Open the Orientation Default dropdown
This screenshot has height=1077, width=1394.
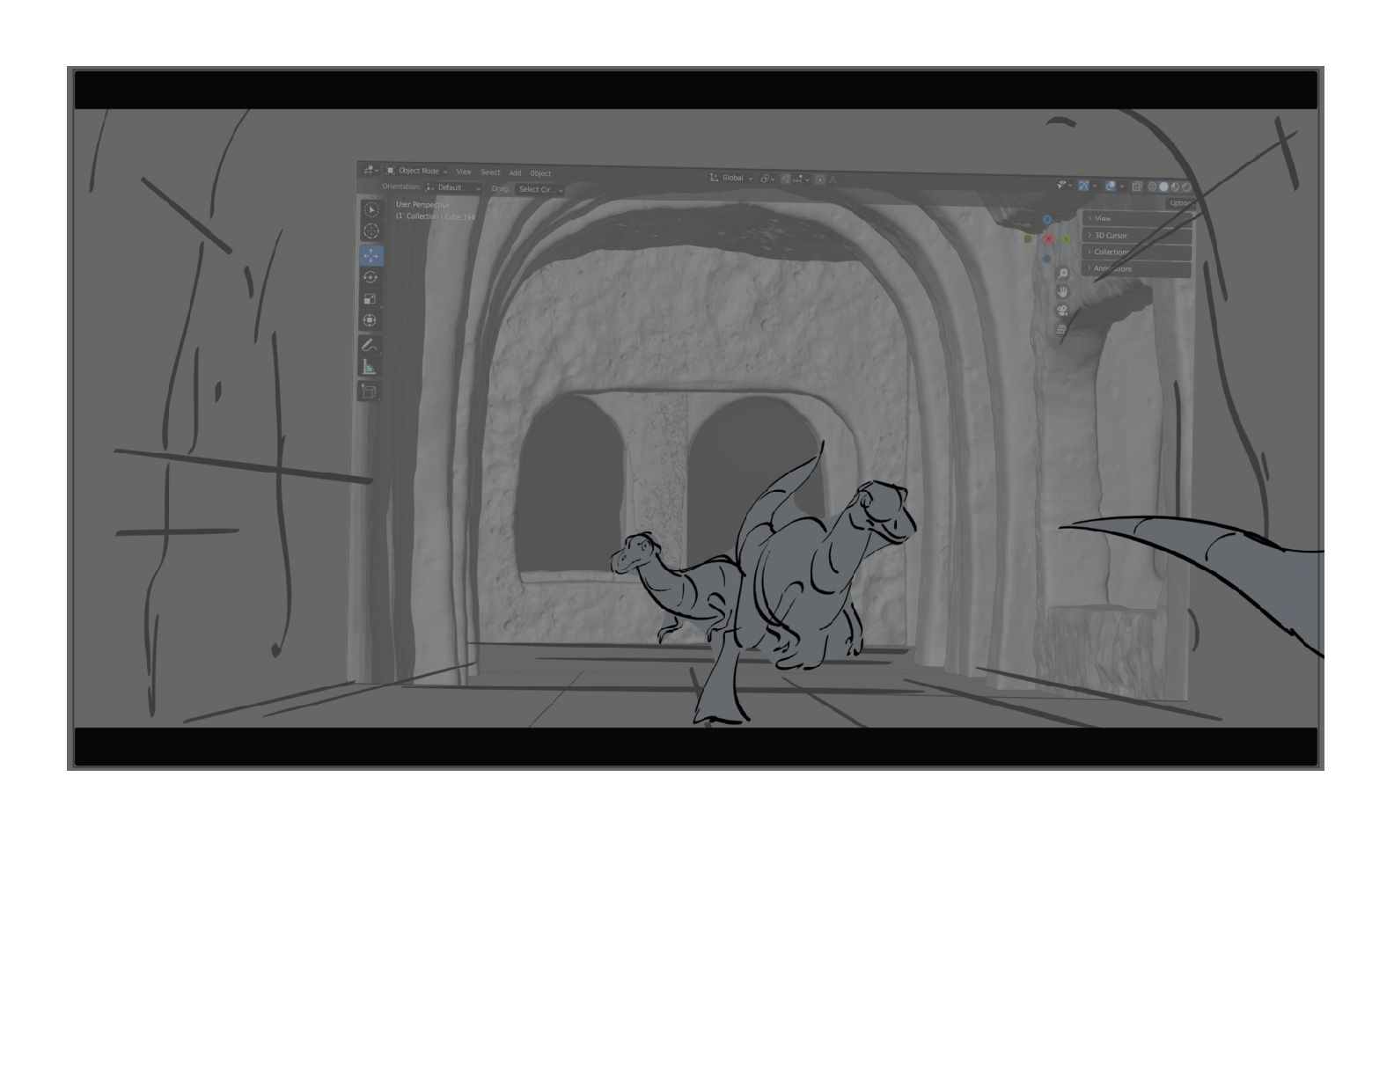[x=453, y=187]
